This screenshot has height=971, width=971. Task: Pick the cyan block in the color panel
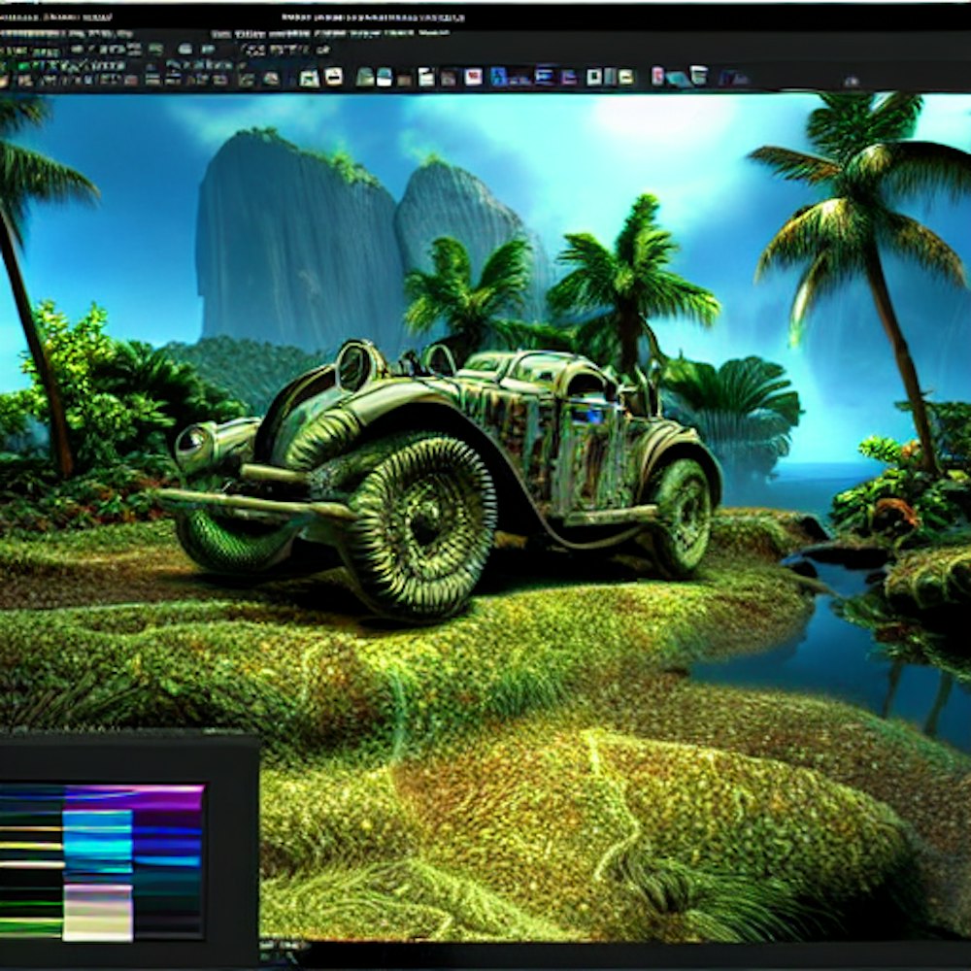[x=97, y=843]
